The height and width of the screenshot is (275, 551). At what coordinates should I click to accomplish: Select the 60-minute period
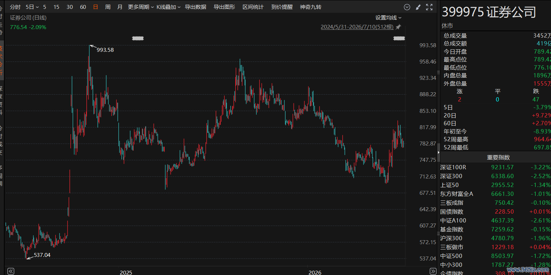click(x=83, y=7)
